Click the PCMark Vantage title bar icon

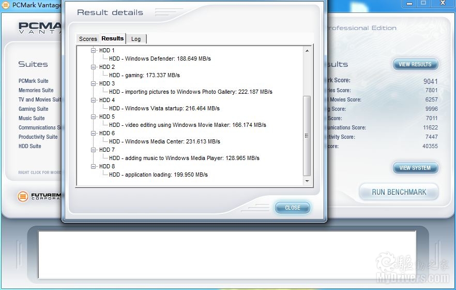pyautogui.click(x=6, y=5)
